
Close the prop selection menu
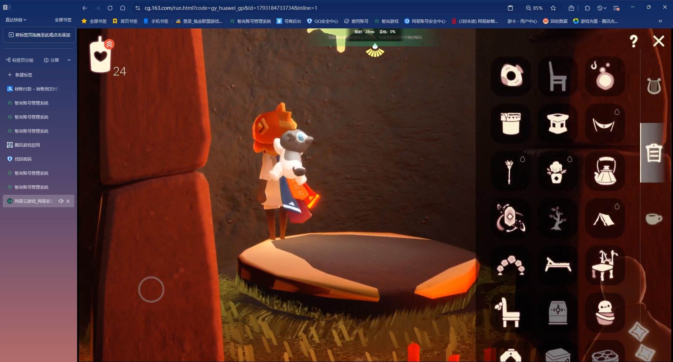[659, 41]
